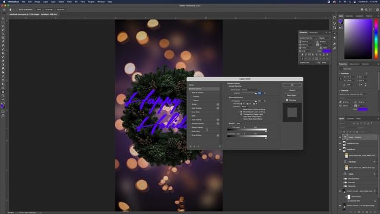Click the This Layer blend slider
380x214 pixels.
[247, 130]
